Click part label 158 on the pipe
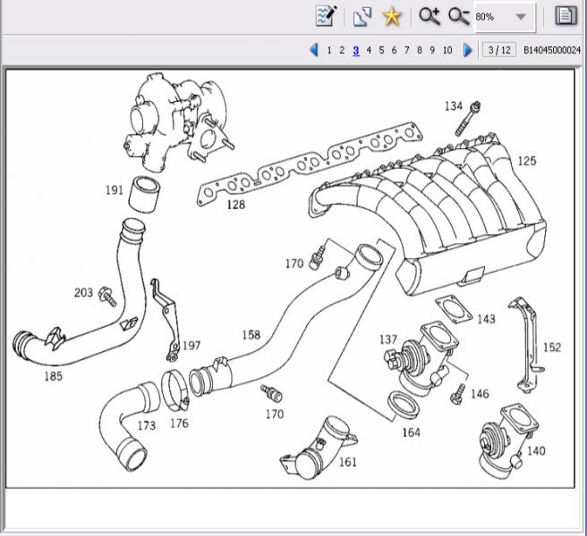 251,335
